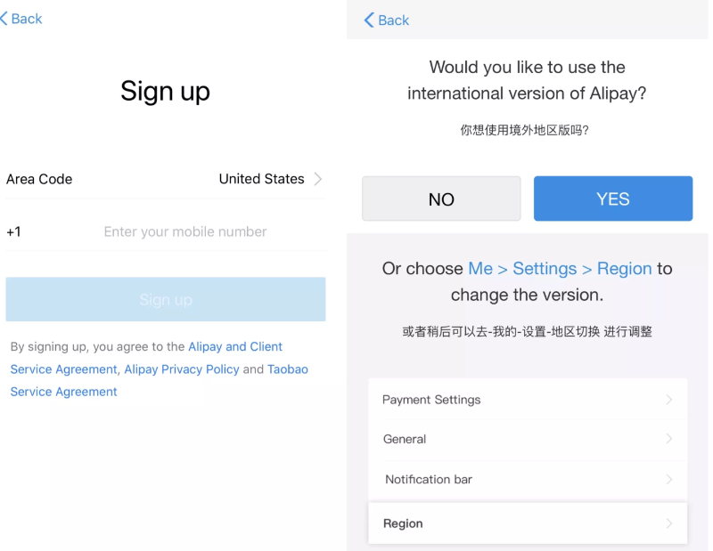
Task: Open the United States area code selector
Action: coord(261,179)
